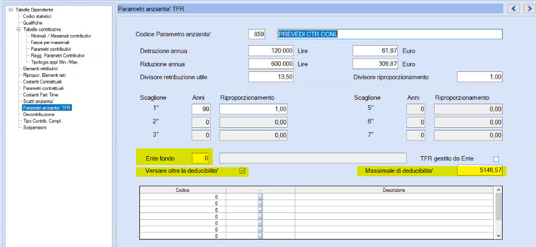
Task: Select Tipologia appl.Min./Max. tree item
Action: 55,62
